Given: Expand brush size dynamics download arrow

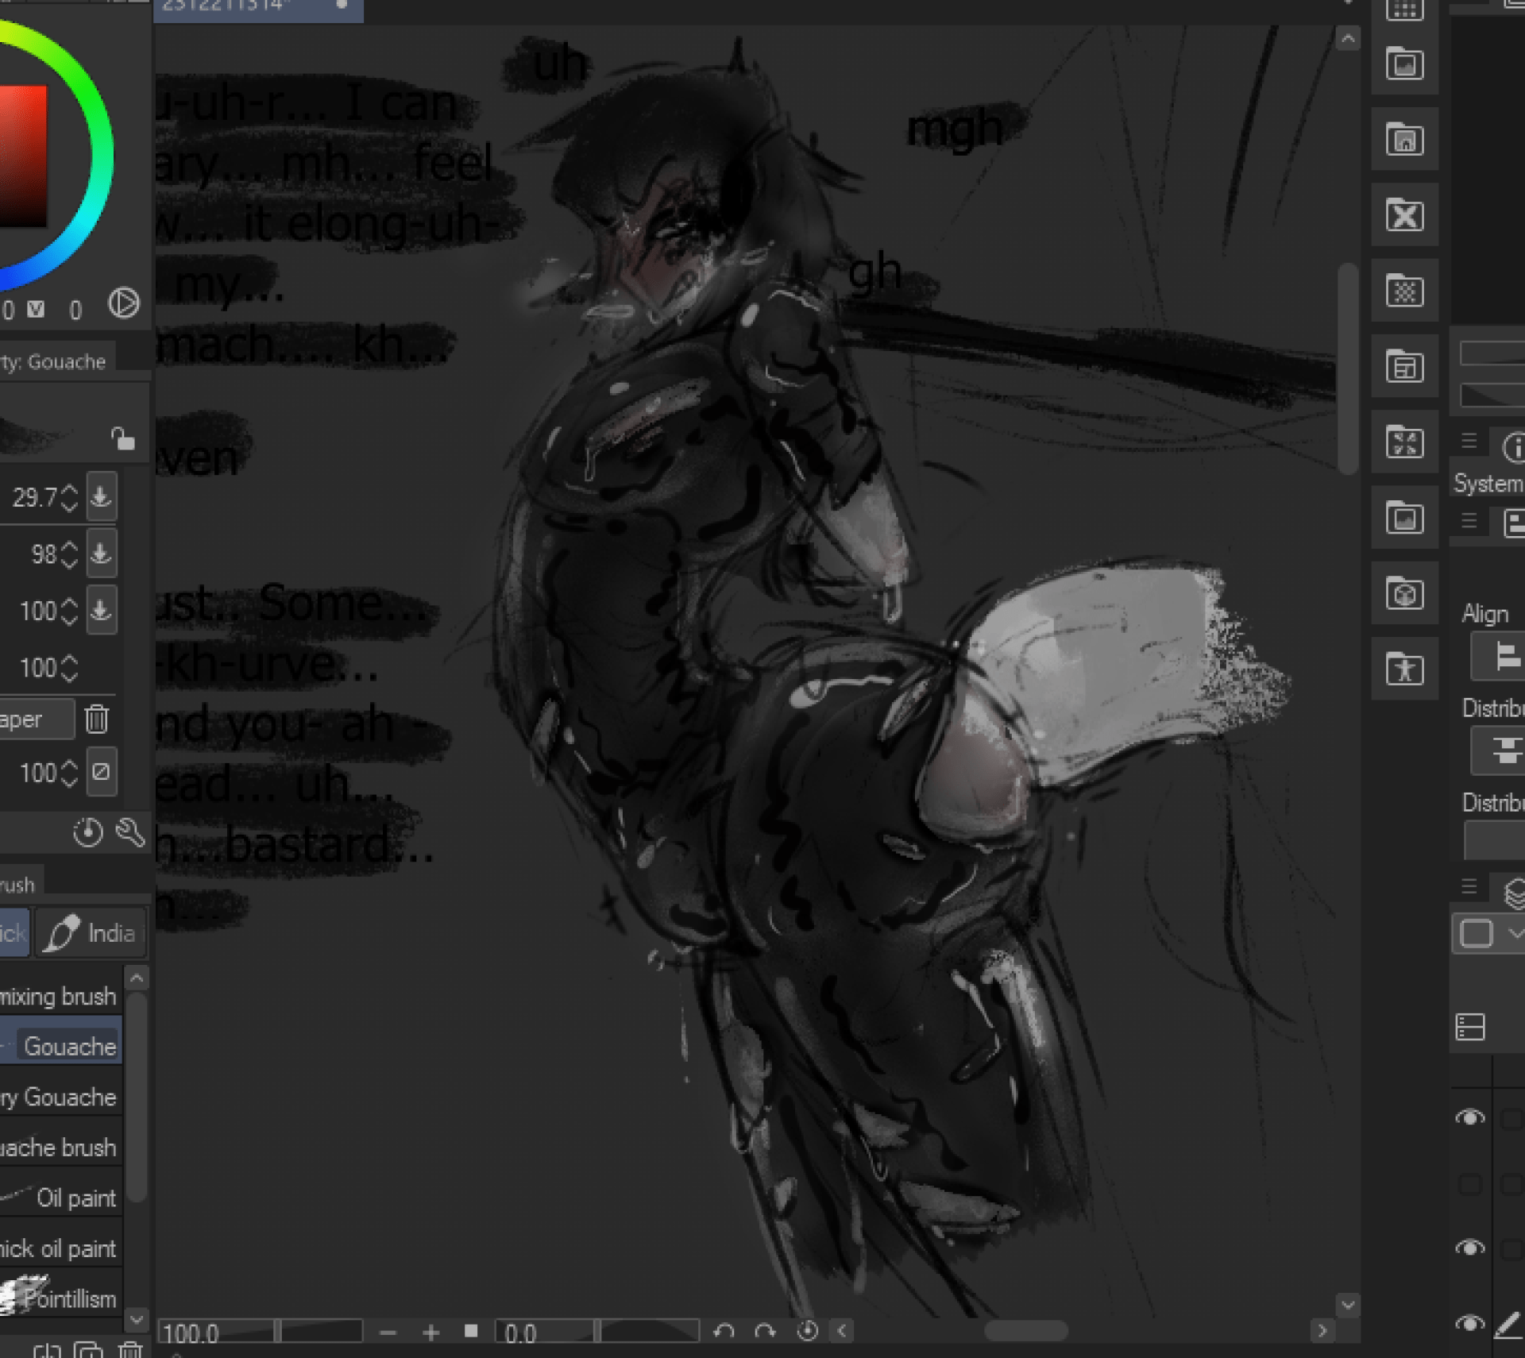Looking at the screenshot, I should 101,497.
